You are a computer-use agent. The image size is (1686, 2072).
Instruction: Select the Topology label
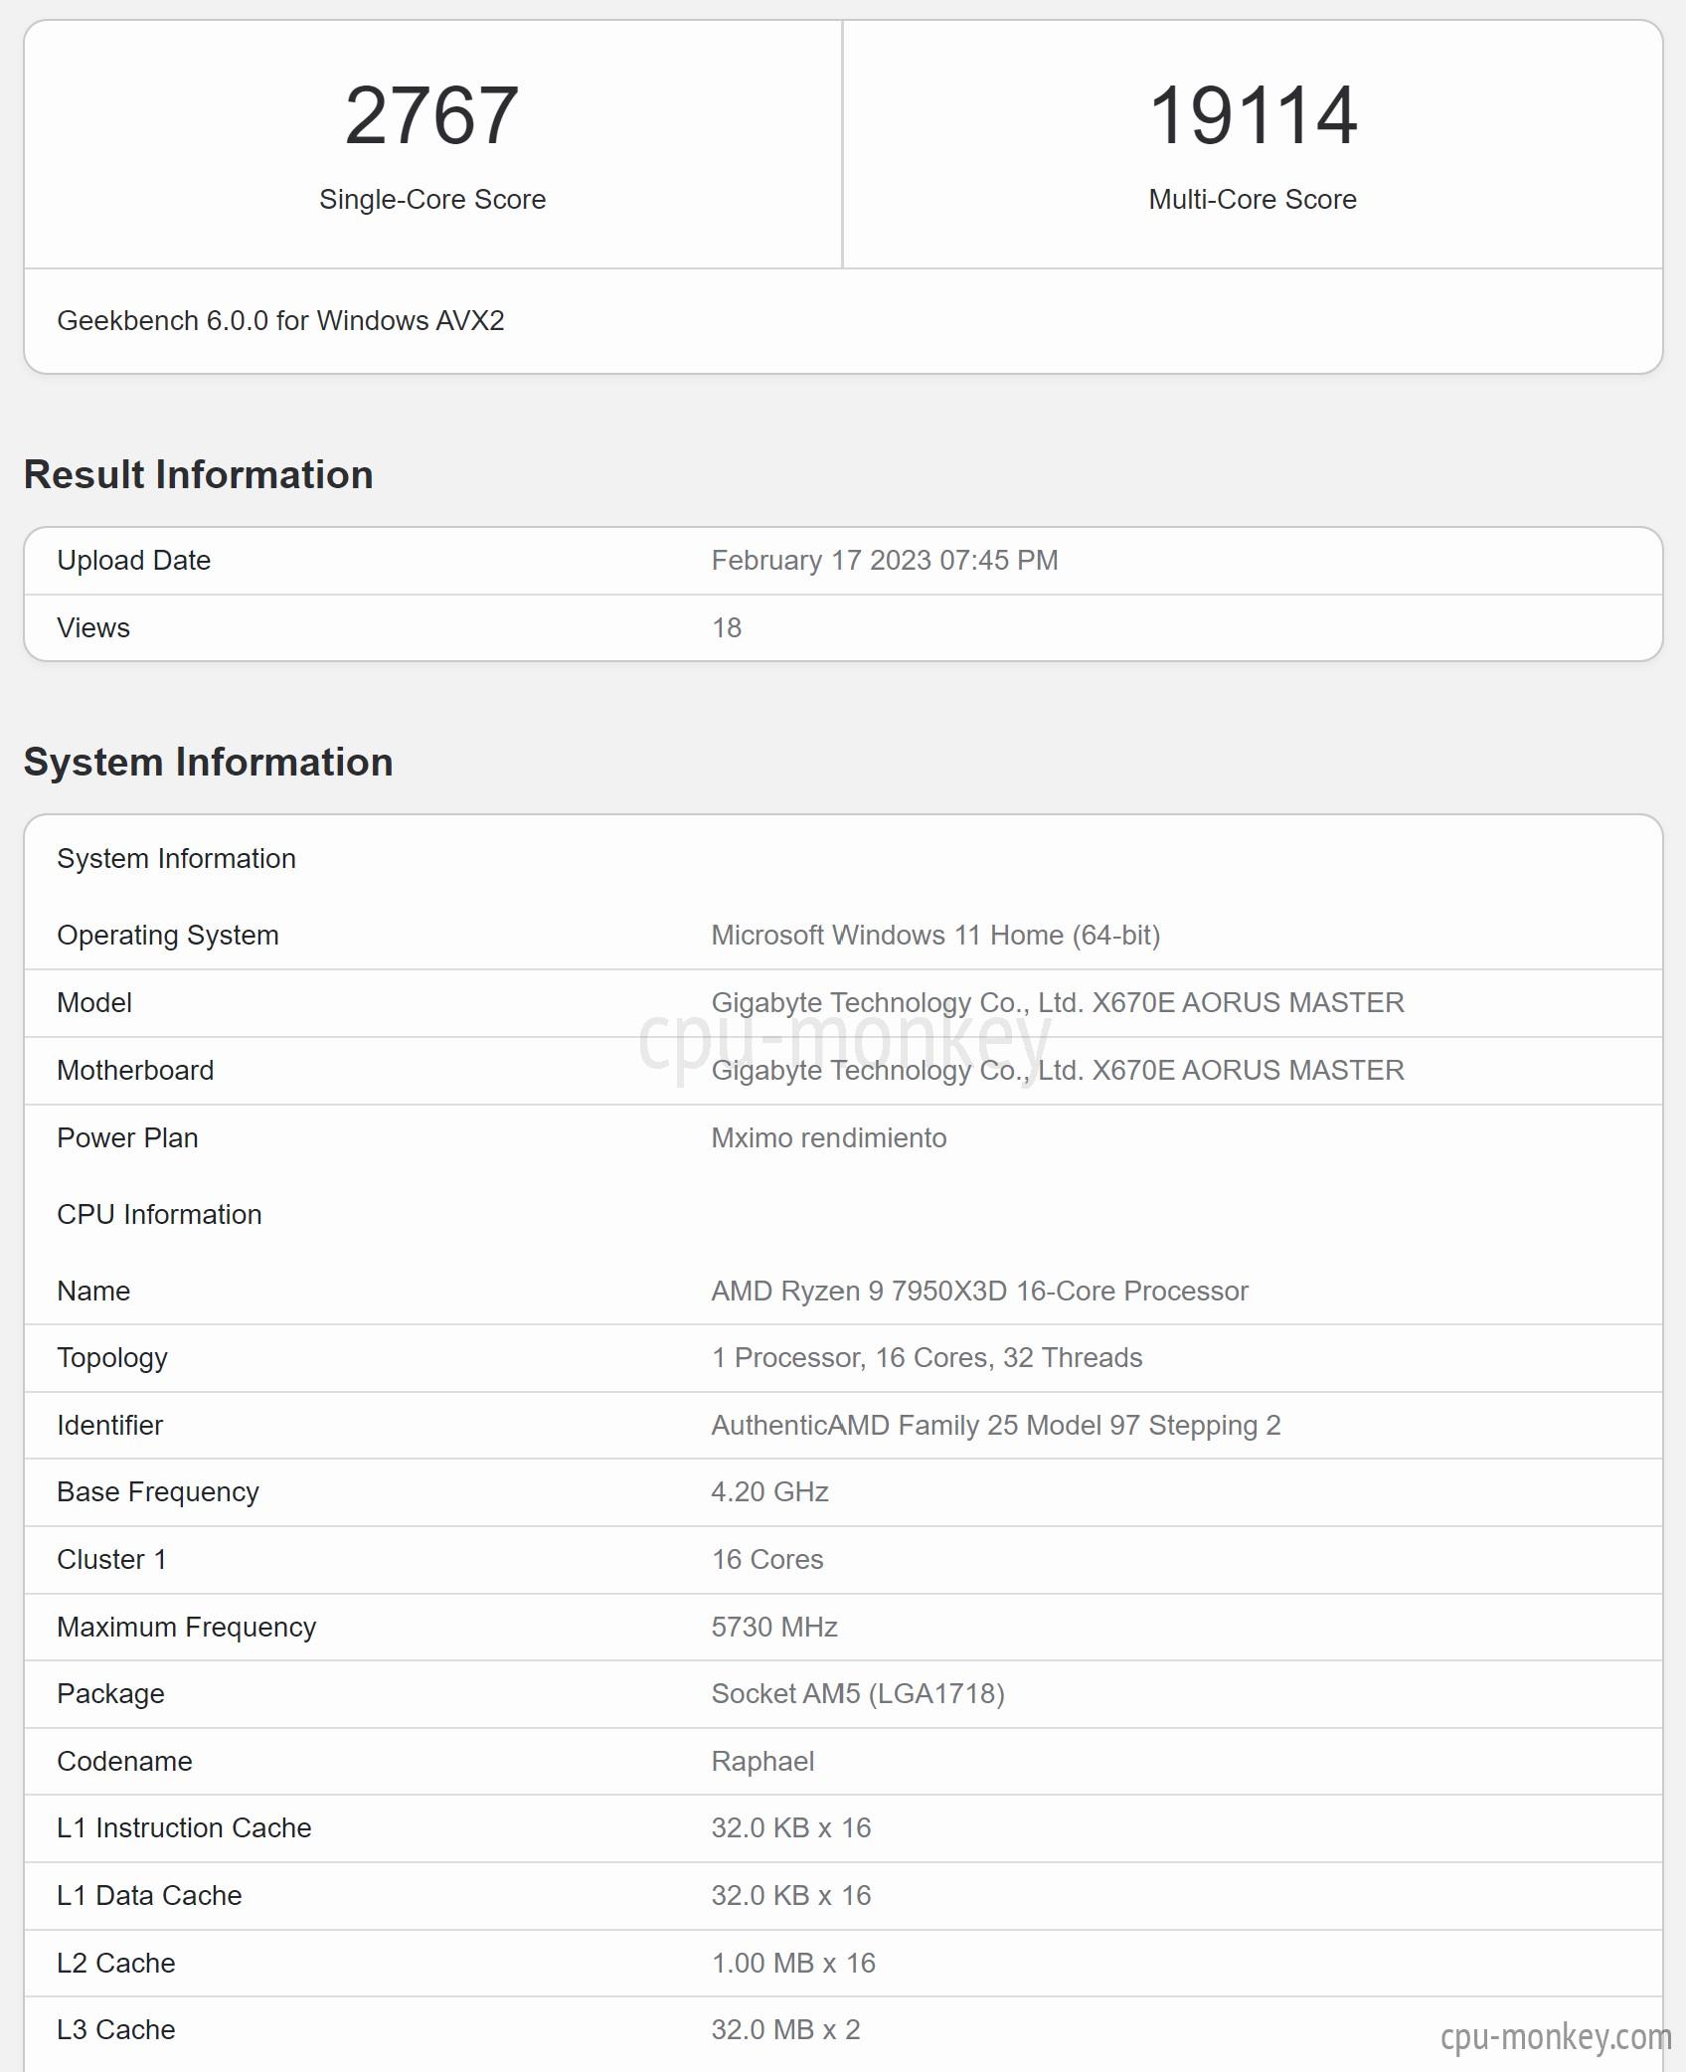coord(112,1358)
